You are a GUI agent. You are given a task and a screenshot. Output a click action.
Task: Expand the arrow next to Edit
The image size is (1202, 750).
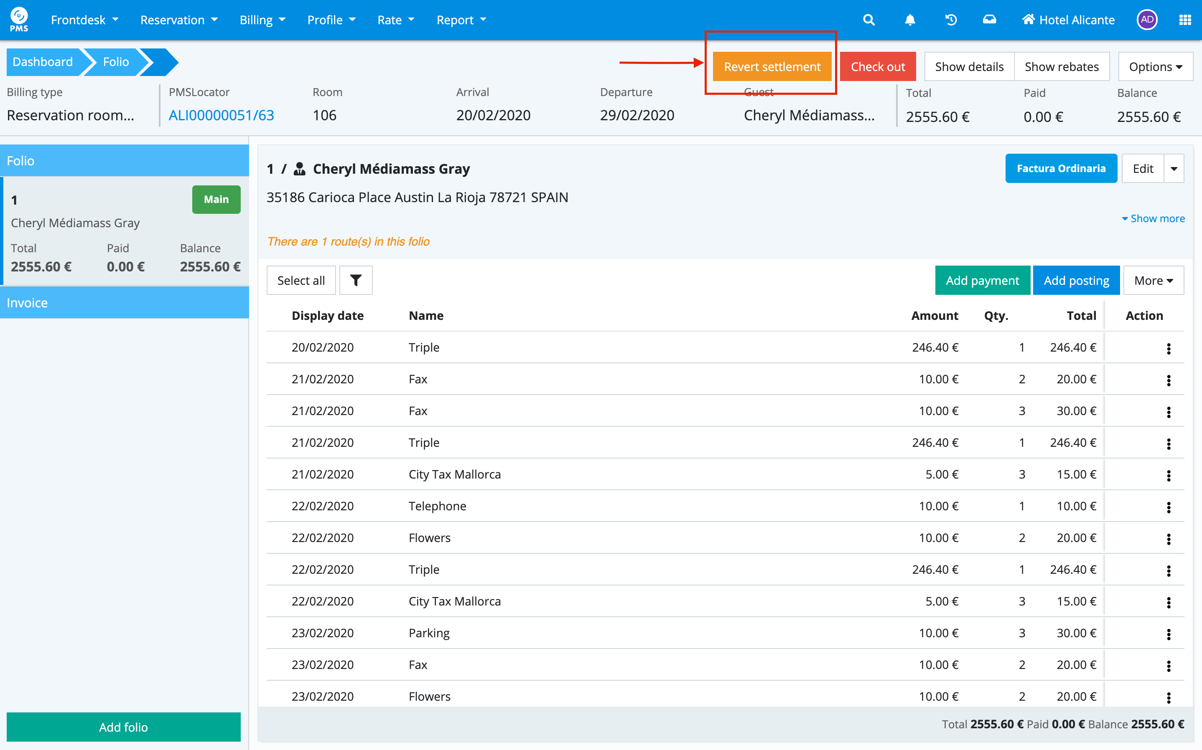pyautogui.click(x=1174, y=169)
